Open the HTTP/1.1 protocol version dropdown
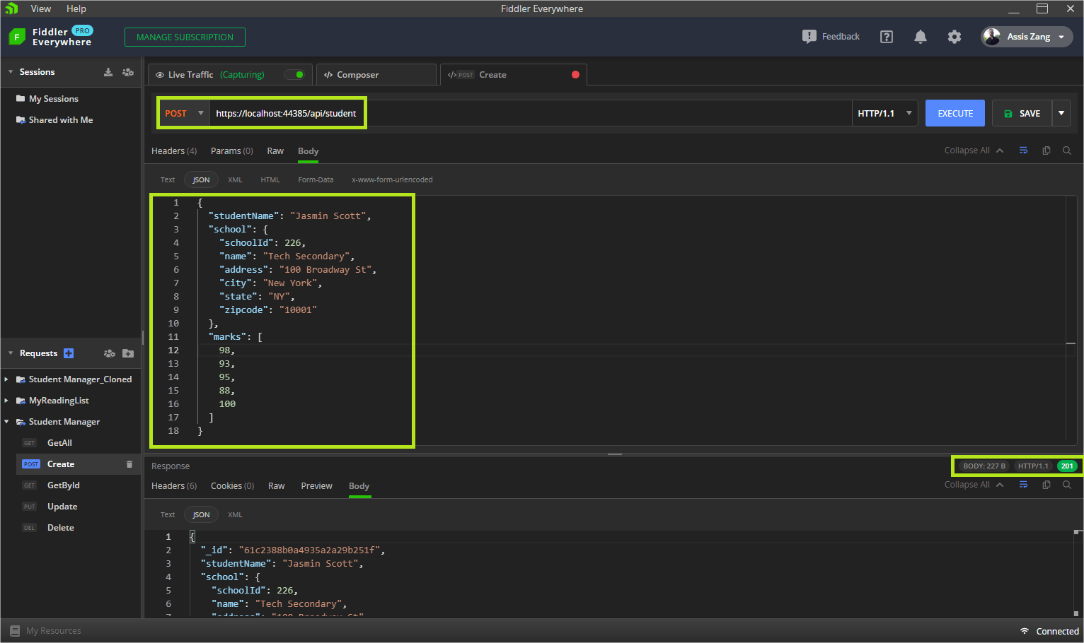 pyautogui.click(x=884, y=113)
